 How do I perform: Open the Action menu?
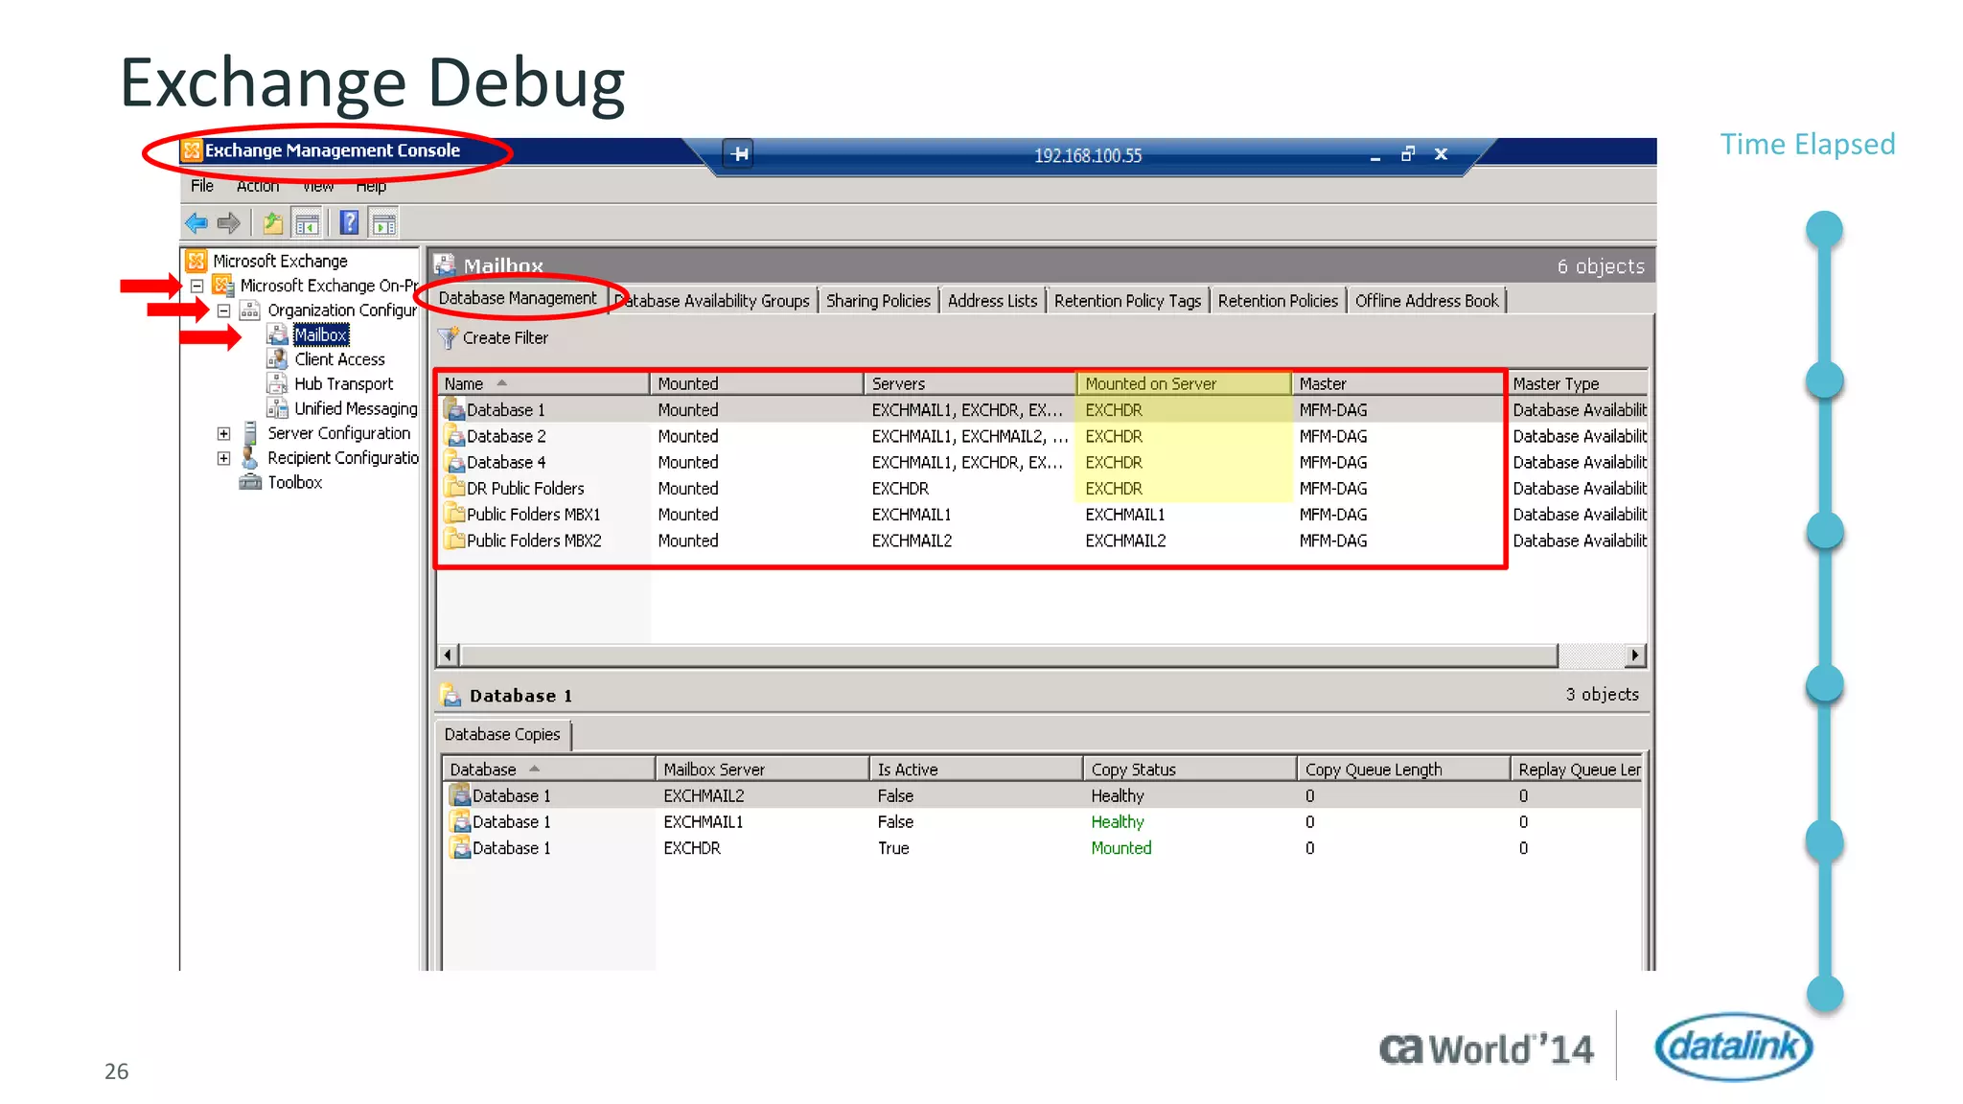coord(258,186)
